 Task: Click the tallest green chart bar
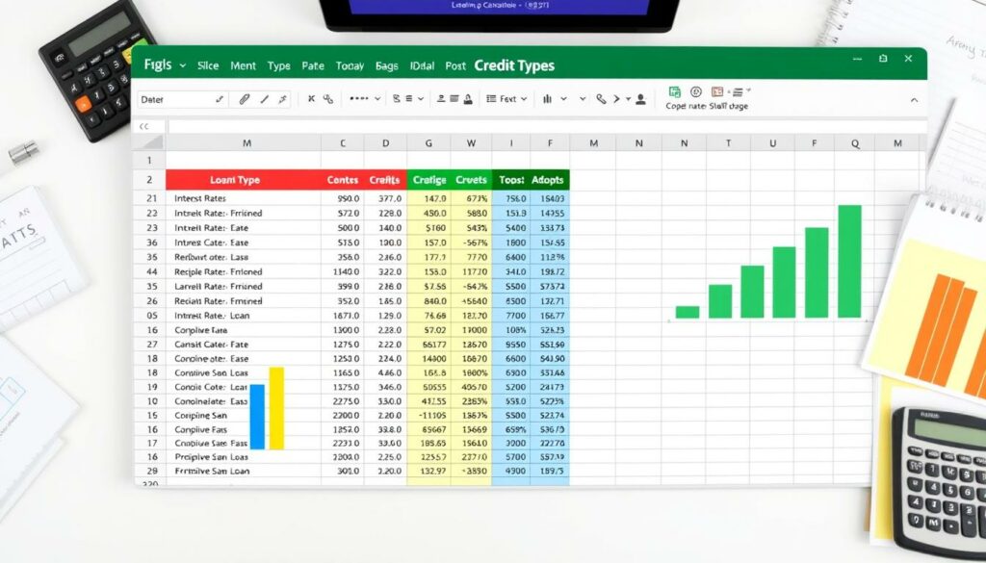coord(849,262)
